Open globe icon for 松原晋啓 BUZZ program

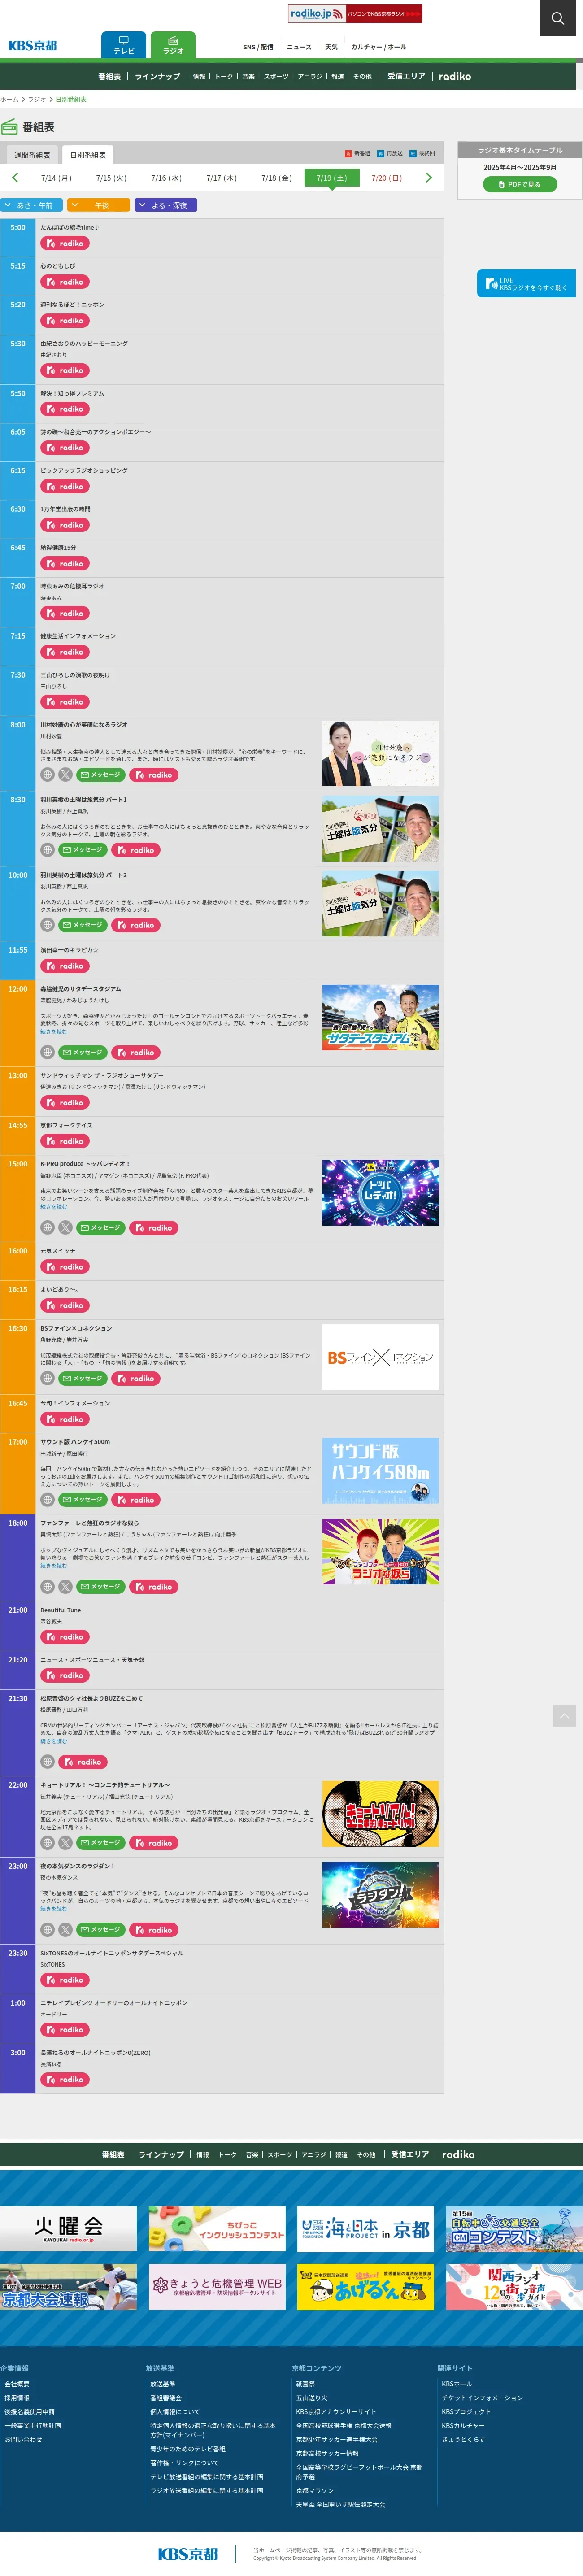tap(47, 1762)
